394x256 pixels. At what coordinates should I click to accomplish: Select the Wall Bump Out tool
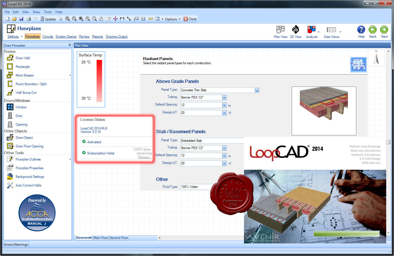(26, 93)
